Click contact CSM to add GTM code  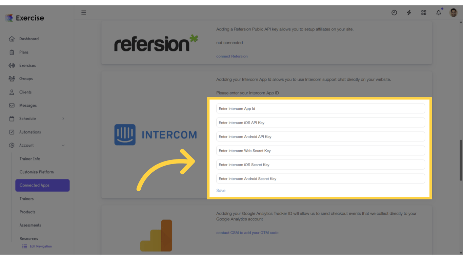[247, 233]
